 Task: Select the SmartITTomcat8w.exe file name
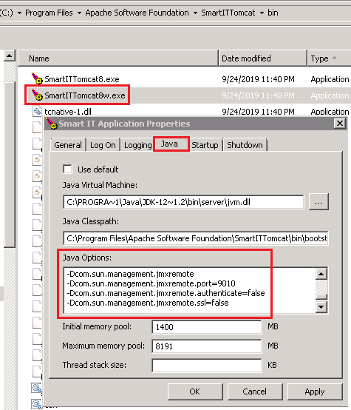coord(85,95)
